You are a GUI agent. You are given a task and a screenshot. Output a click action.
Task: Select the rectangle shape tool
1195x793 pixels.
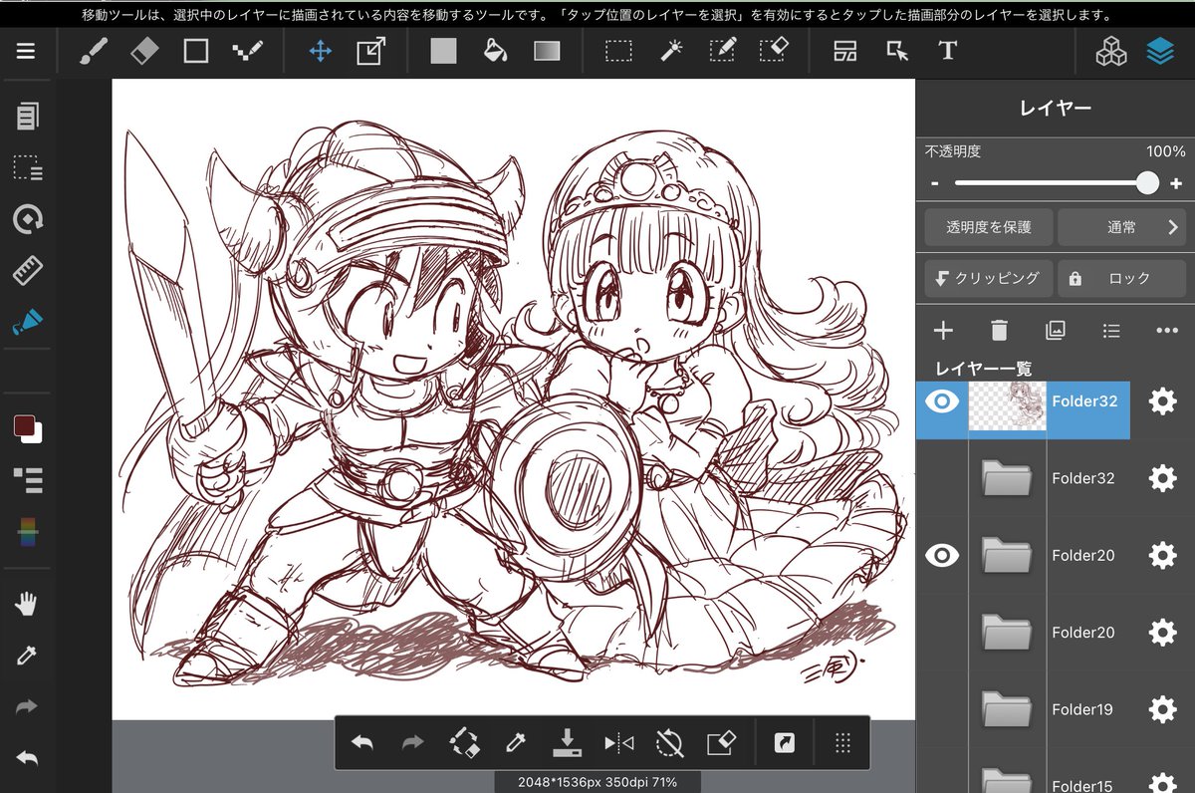(x=196, y=51)
